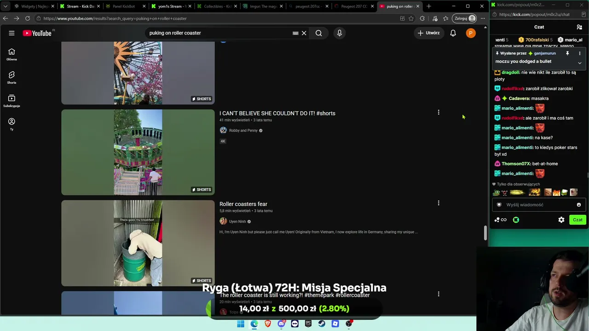Open a new browser tab
589x331 pixels.
click(x=429, y=6)
